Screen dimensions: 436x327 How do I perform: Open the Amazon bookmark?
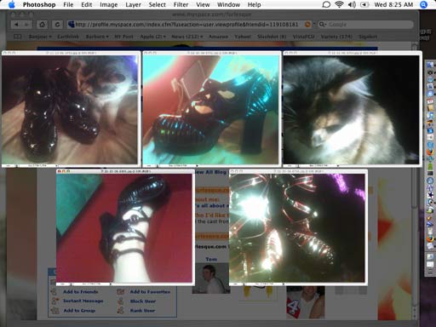(218, 37)
